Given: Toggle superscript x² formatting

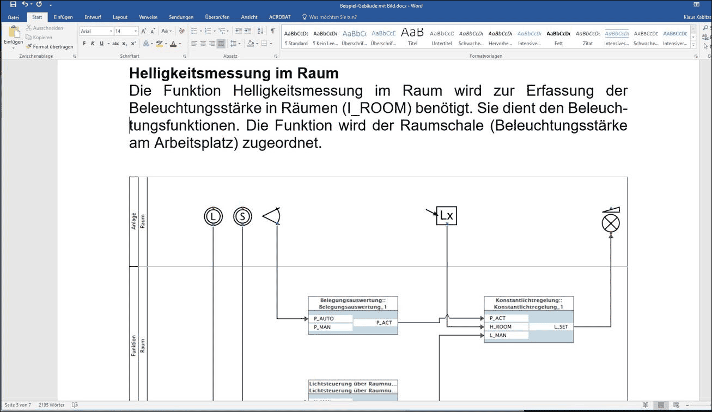Looking at the screenshot, I should pos(133,44).
